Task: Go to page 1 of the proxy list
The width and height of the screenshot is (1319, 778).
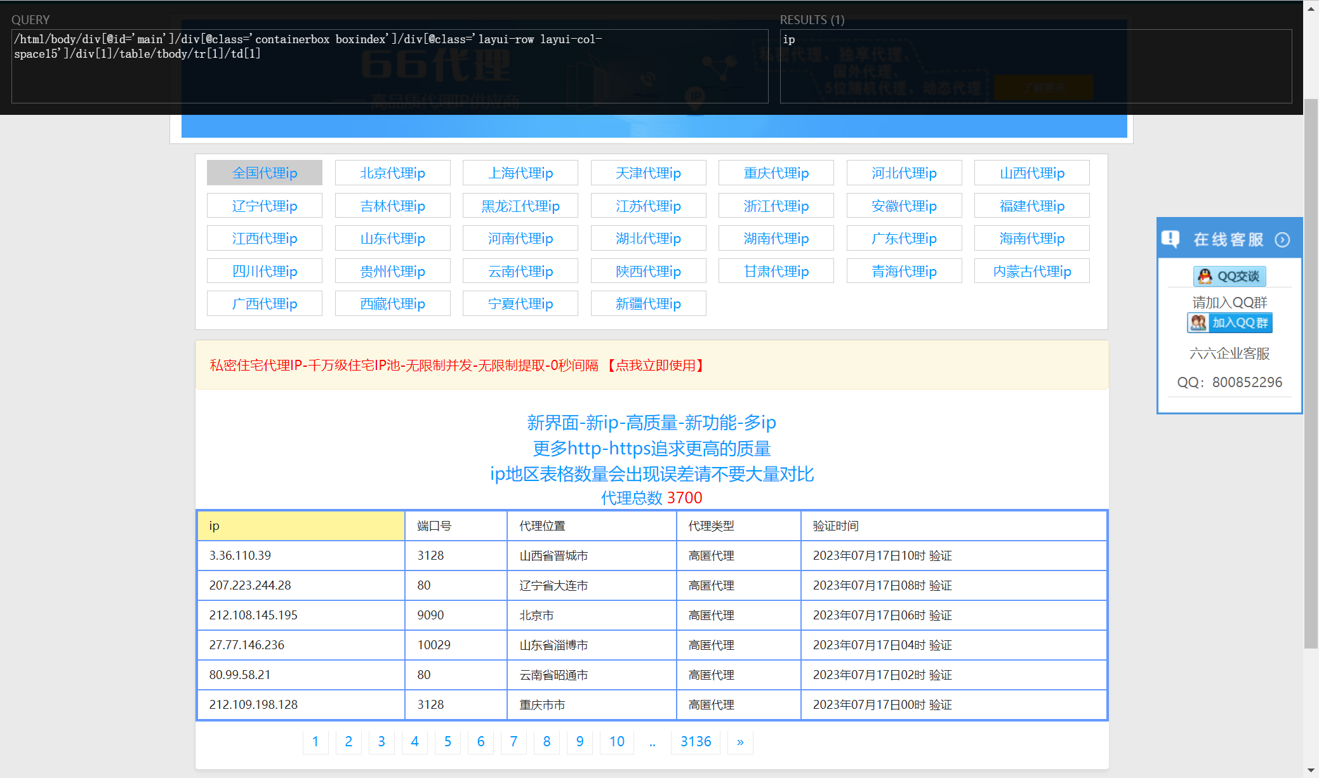Action: 315,741
